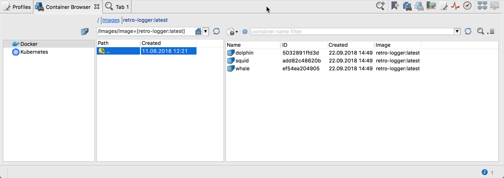Refresh the image path listing
The width and height of the screenshot is (504, 178).
coord(216,31)
